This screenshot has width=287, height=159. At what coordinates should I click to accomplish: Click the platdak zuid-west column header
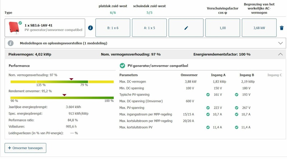point(113,6)
